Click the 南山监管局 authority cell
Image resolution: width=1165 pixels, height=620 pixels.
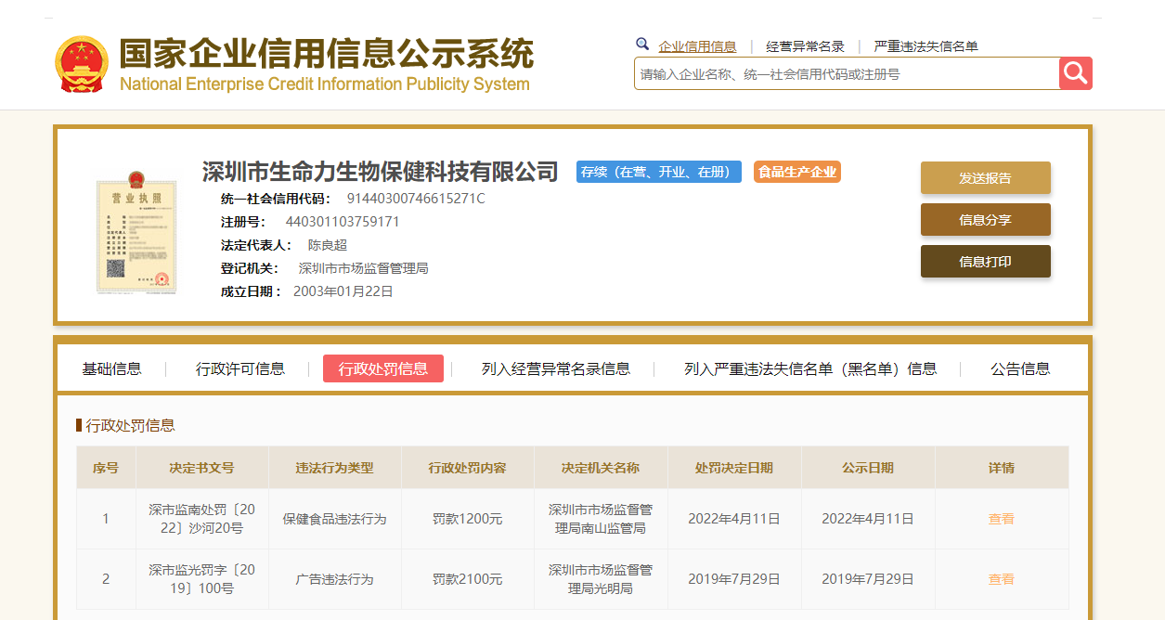tap(601, 519)
